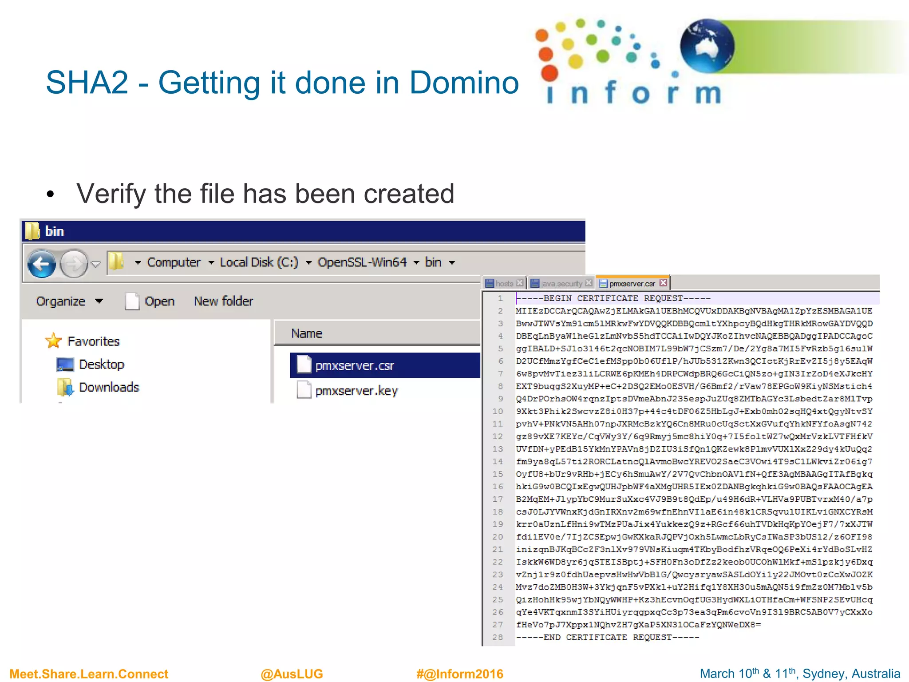Switch to the hosts editor tab
Screen dimensions: 909x682
[504, 283]
